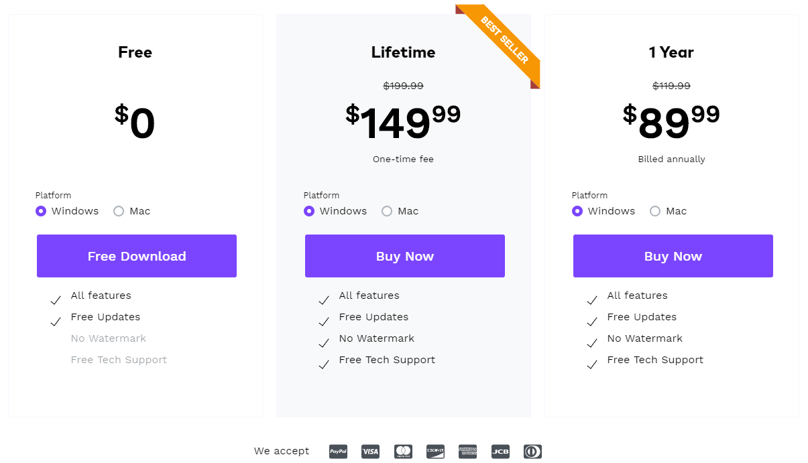Click the Best Seller ribbon badge
The height and width of the screenshot is (463, 808).
point(504,40)
